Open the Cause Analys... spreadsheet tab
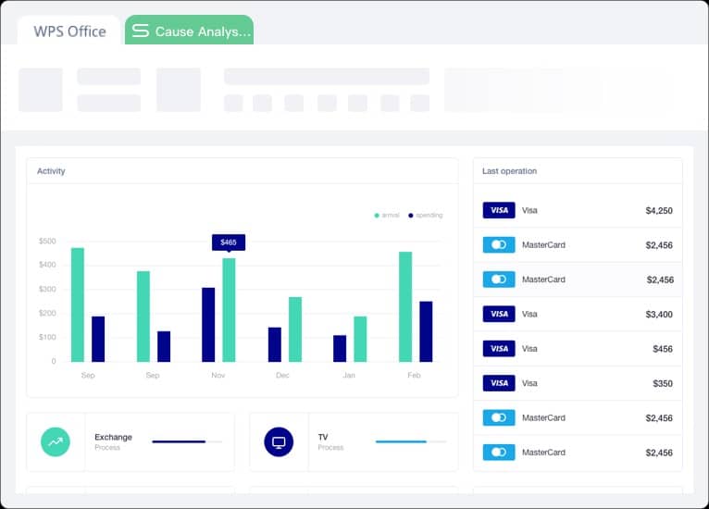Viewport: 709px width, 509px height. [189, 31]
